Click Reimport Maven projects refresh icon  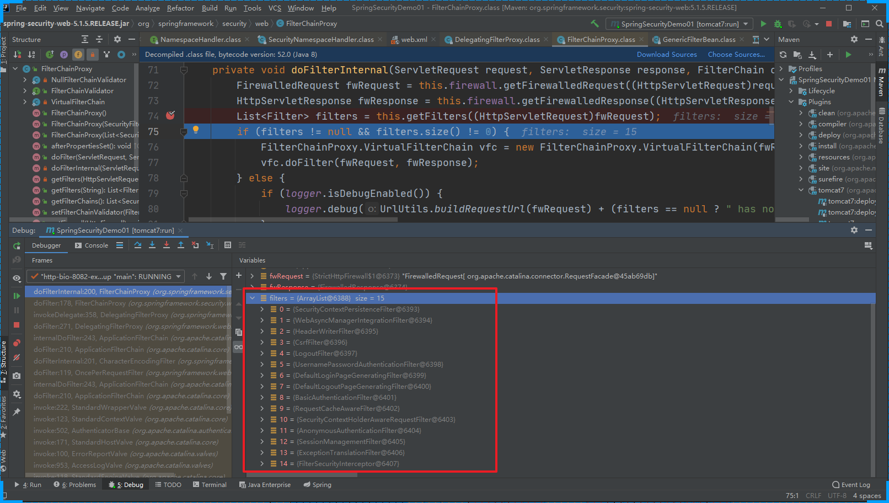(x=783, y=55)
